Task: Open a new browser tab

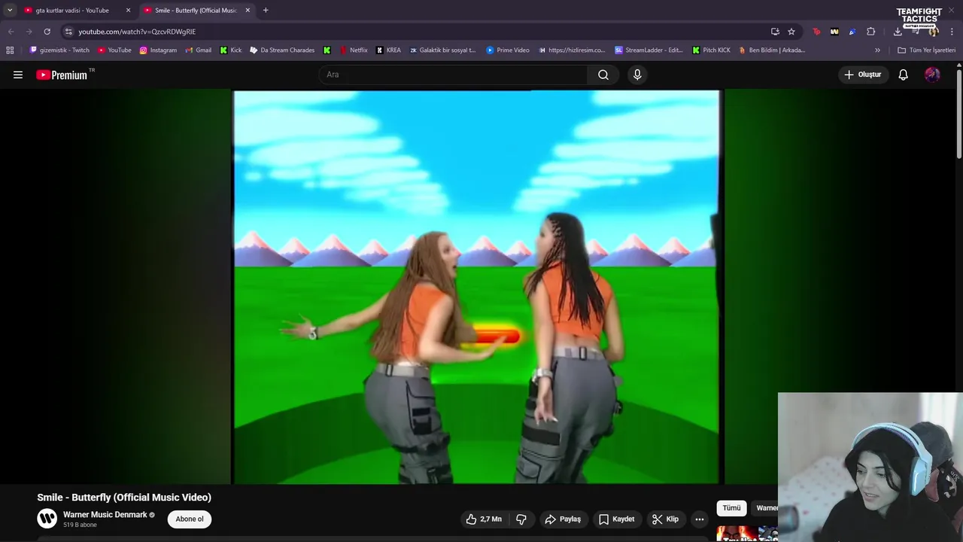Action: [266, 11]
